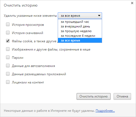
Task: Click the 'Отмена' button
Action: click(x=122, y=96)
